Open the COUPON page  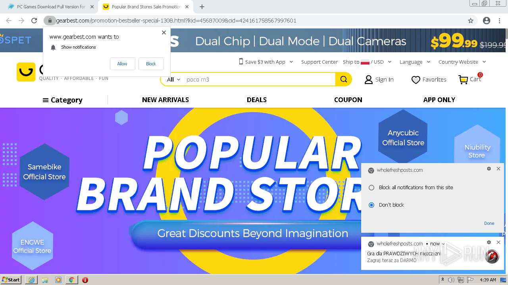coord(348,100)
